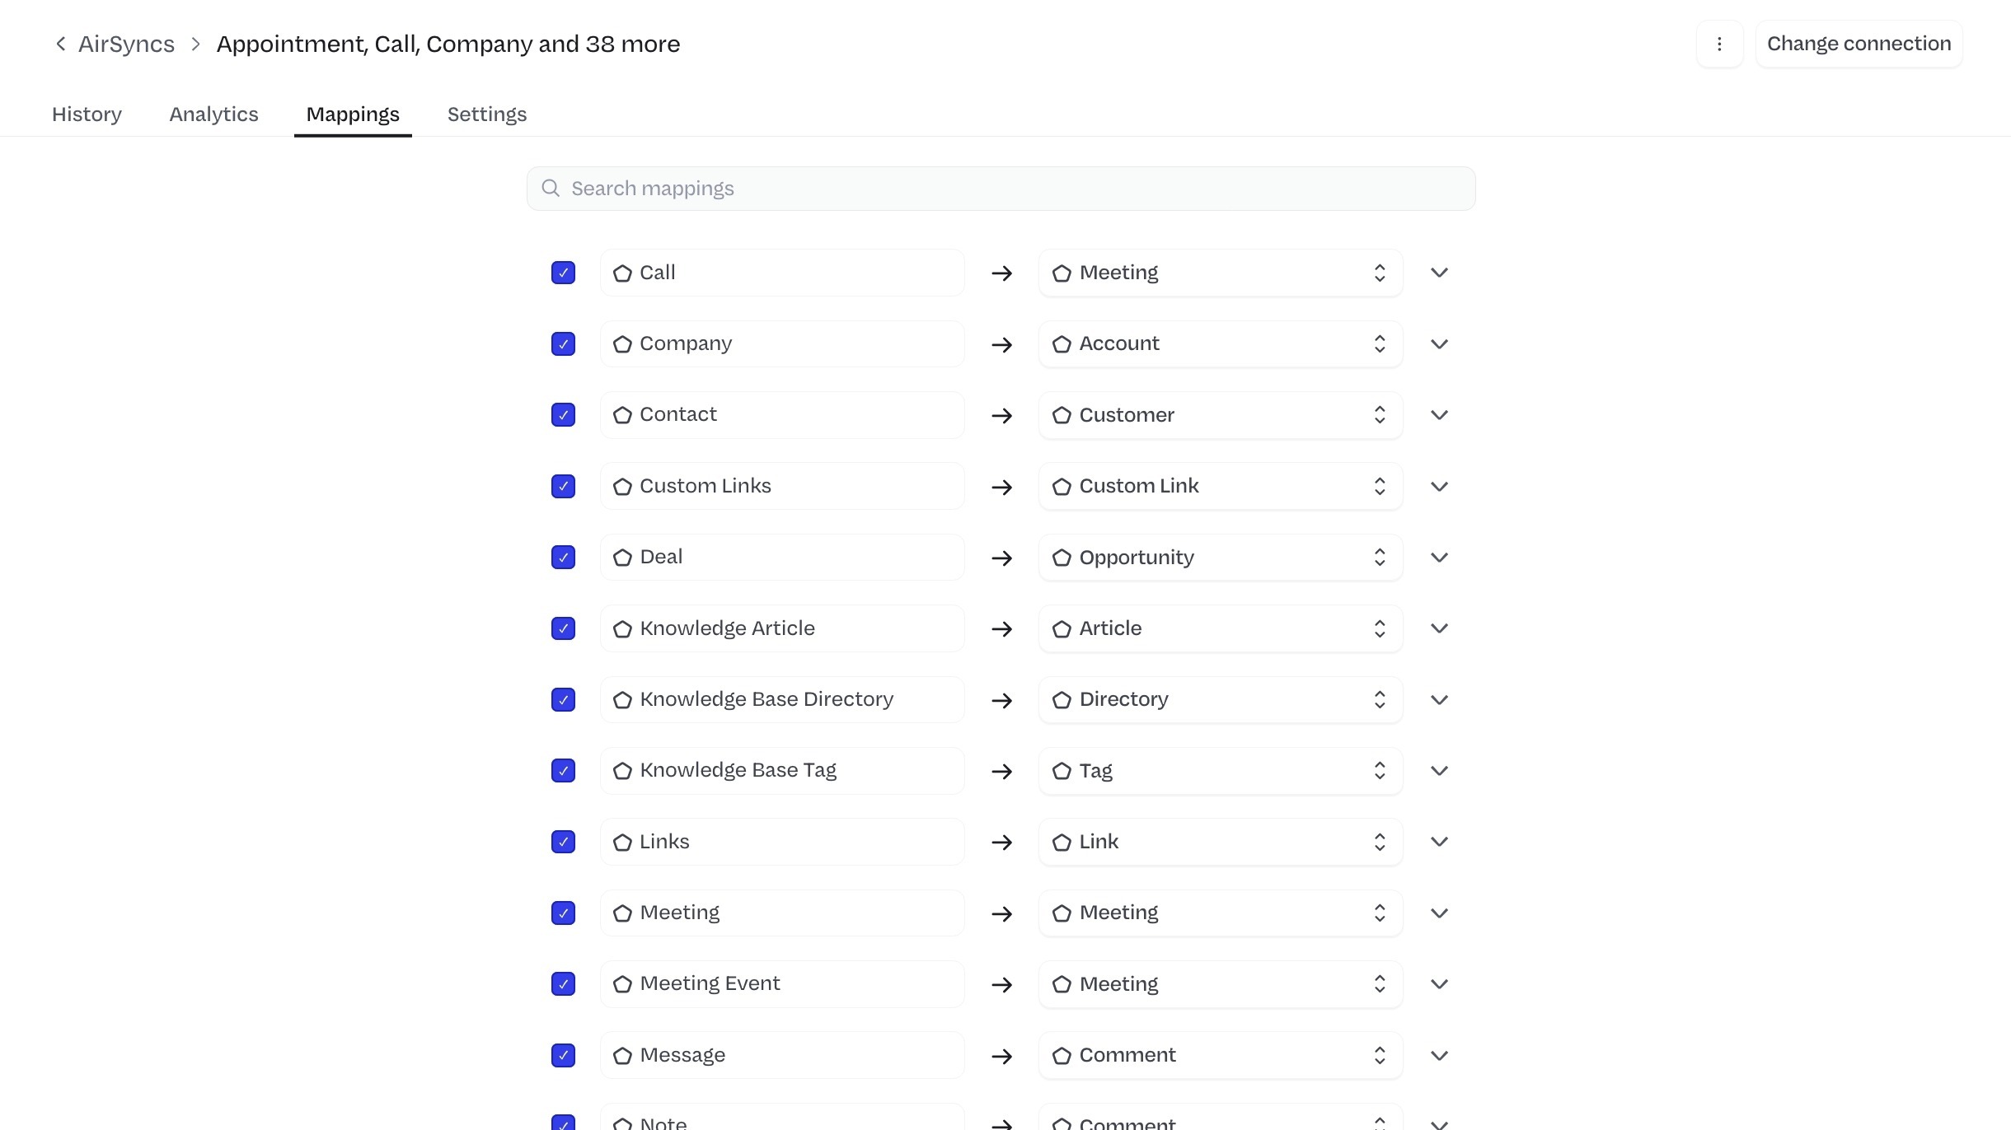Switch to the Analytics tab
The height and width of the screenshot is (1130, 2011).
coord(213,114)
